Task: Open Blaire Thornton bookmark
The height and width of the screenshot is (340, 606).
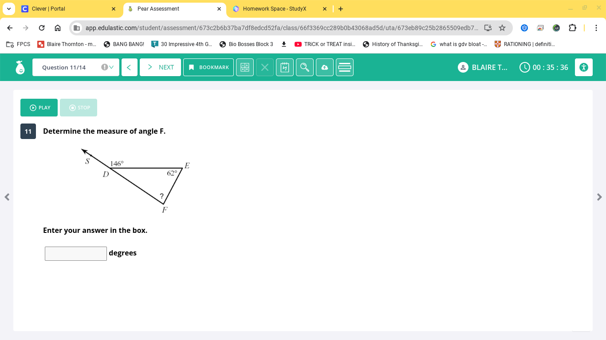Action: 67,44
